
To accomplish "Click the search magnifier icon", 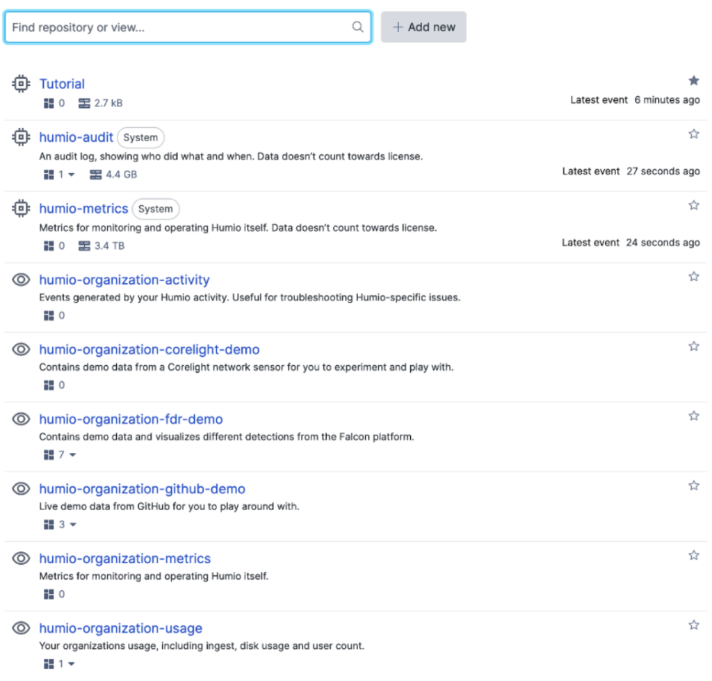I will point(357,27).
